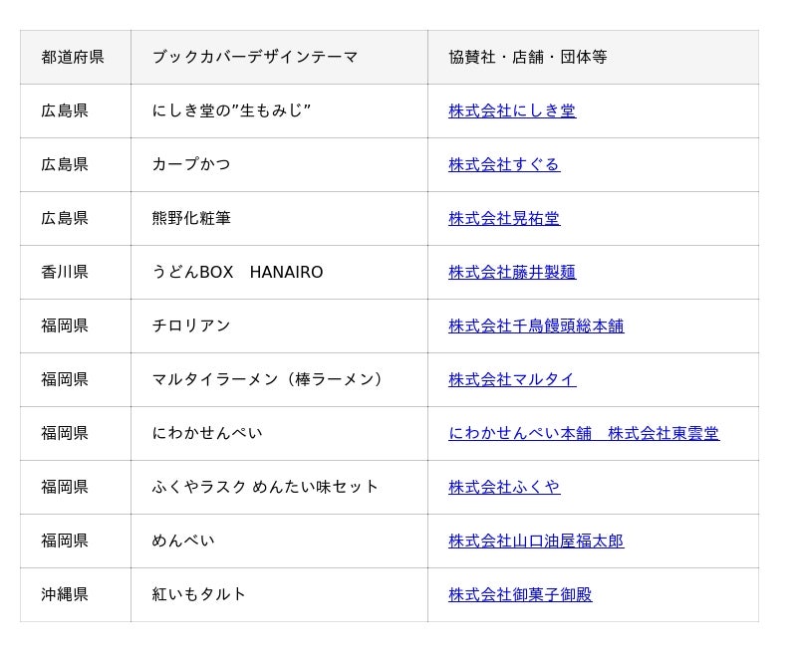Click the 熊野化粧筆 cell
The width and height of the screenshot is (797, 652).
click(x=191, y=218)
